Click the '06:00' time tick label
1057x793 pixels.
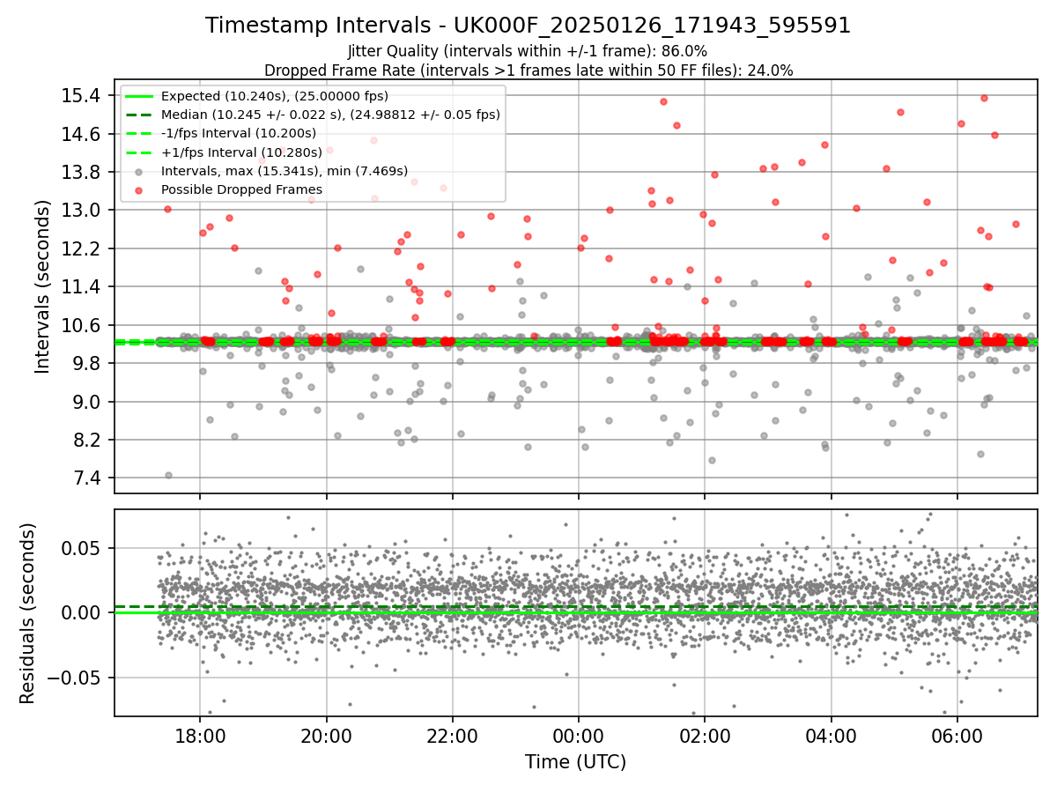pos(957,735)
